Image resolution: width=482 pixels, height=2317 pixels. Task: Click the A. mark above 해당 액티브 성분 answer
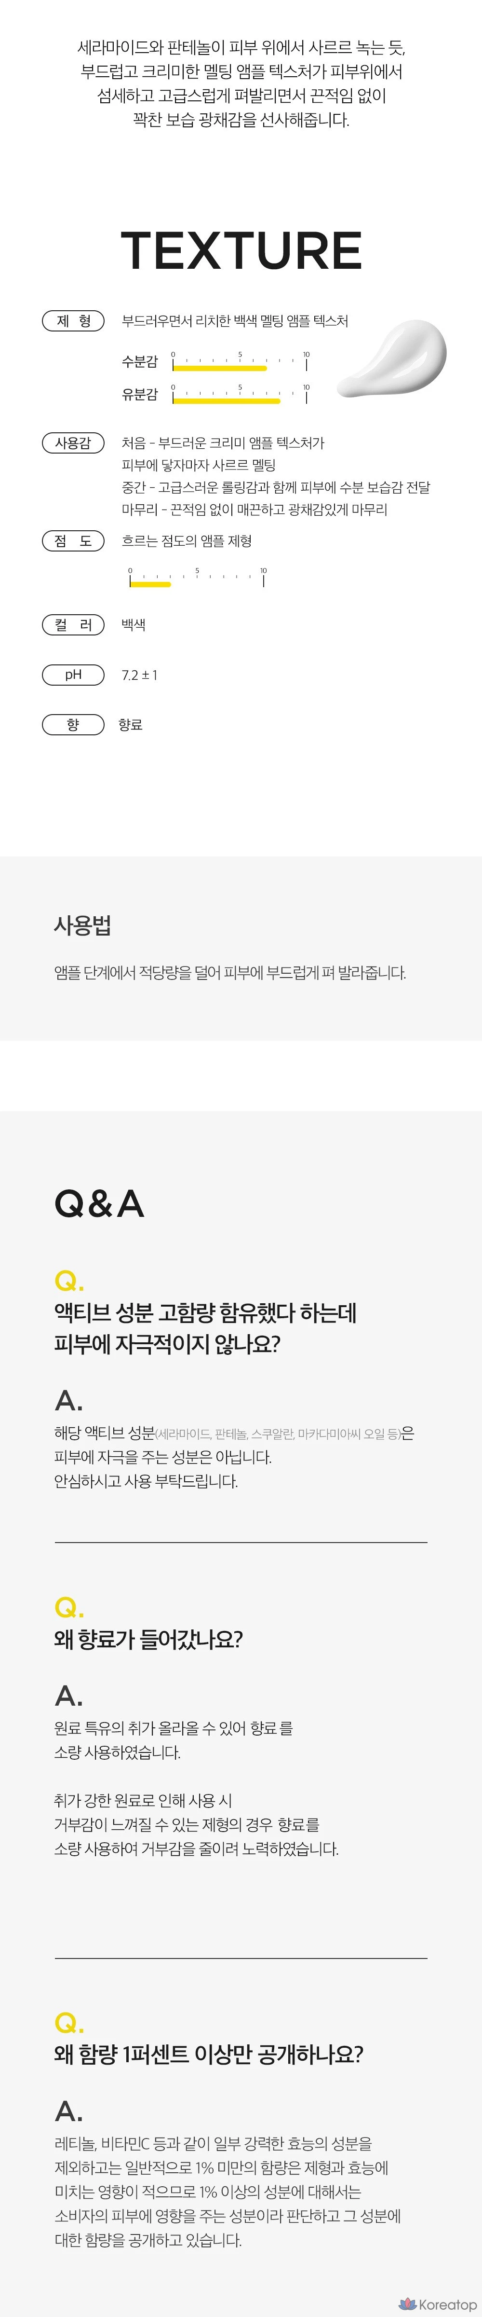68,1400
